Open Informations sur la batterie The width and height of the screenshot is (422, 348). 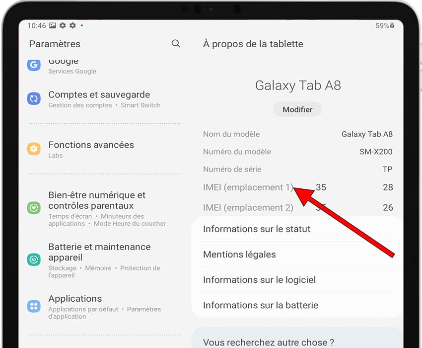[297, 305]
